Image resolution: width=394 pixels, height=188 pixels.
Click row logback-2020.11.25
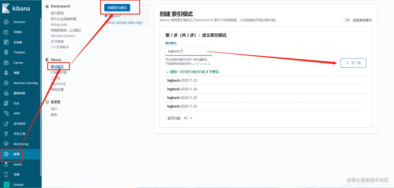266,98
